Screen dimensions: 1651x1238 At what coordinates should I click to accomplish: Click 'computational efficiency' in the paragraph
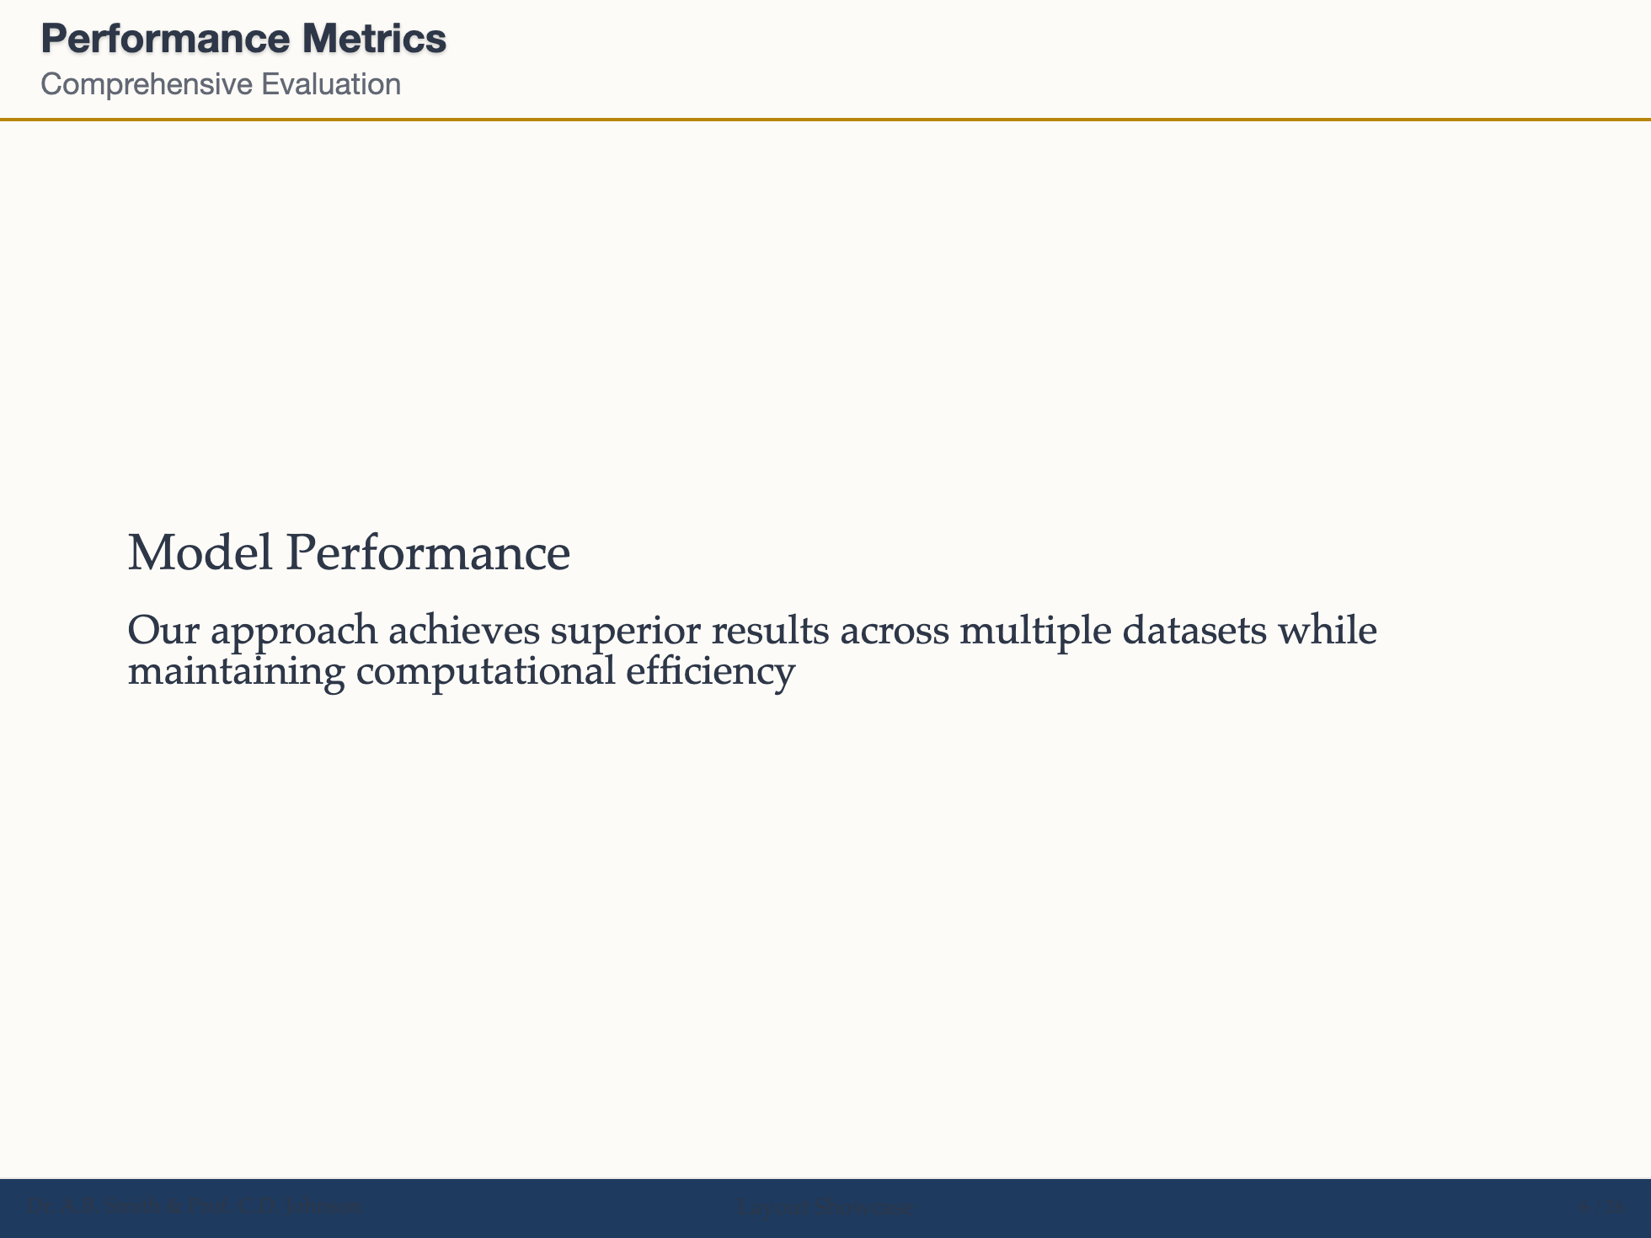[x=575, y=672]
